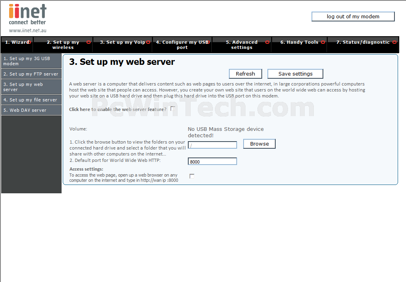The width and height of the screenshot is (406, 282).
Task: Open the Handy Tools tab
Action: pyautogui.click(x=299, y=45)
